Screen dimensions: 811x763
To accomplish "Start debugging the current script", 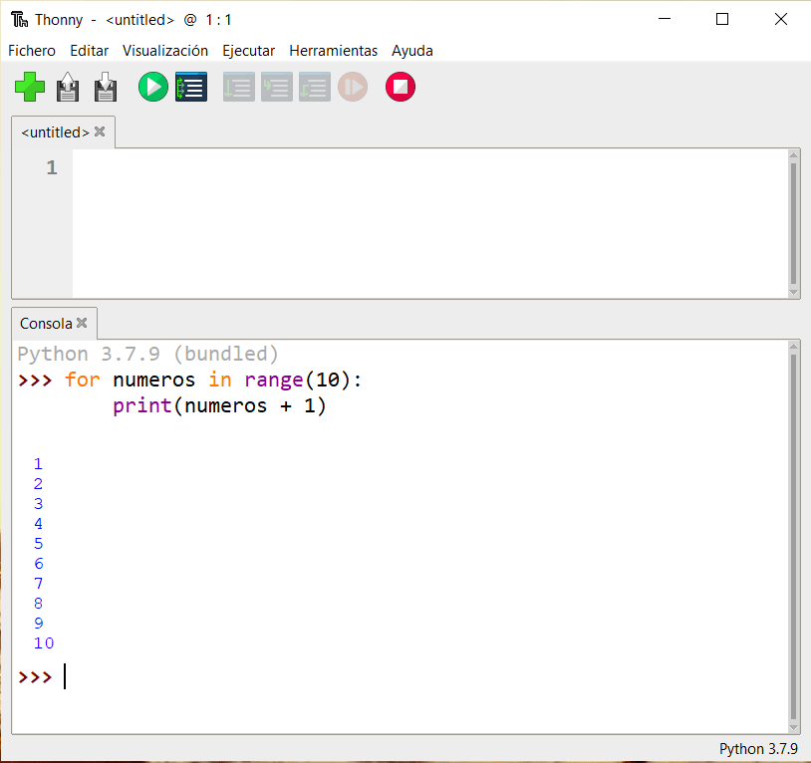I will pos(191,88).
